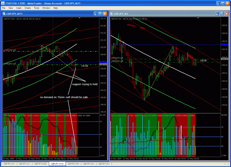Click the blue price marker on M1 price axis
Screen dimensions: 231x167
point(224,45)
